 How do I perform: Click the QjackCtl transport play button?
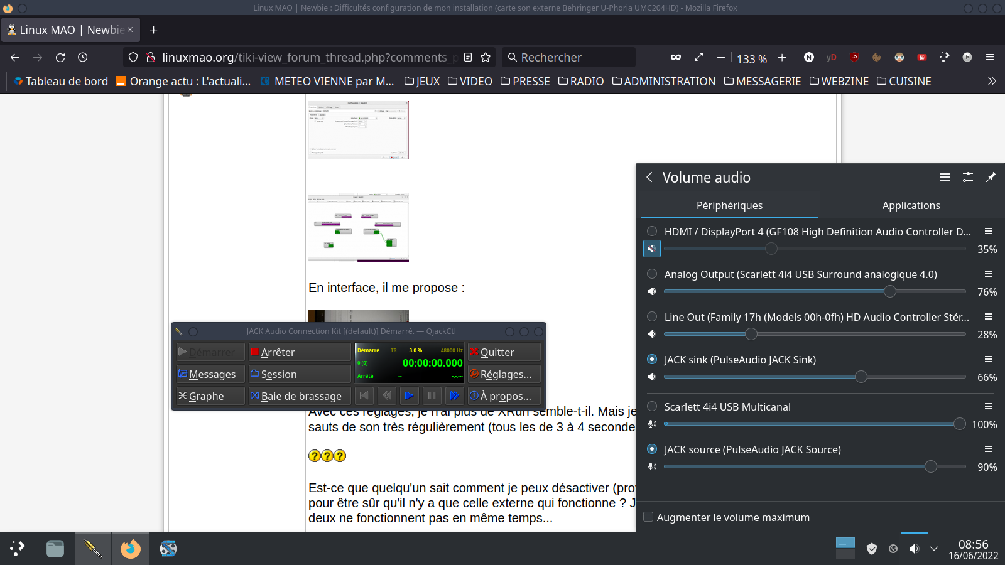[x=409, y=395]
